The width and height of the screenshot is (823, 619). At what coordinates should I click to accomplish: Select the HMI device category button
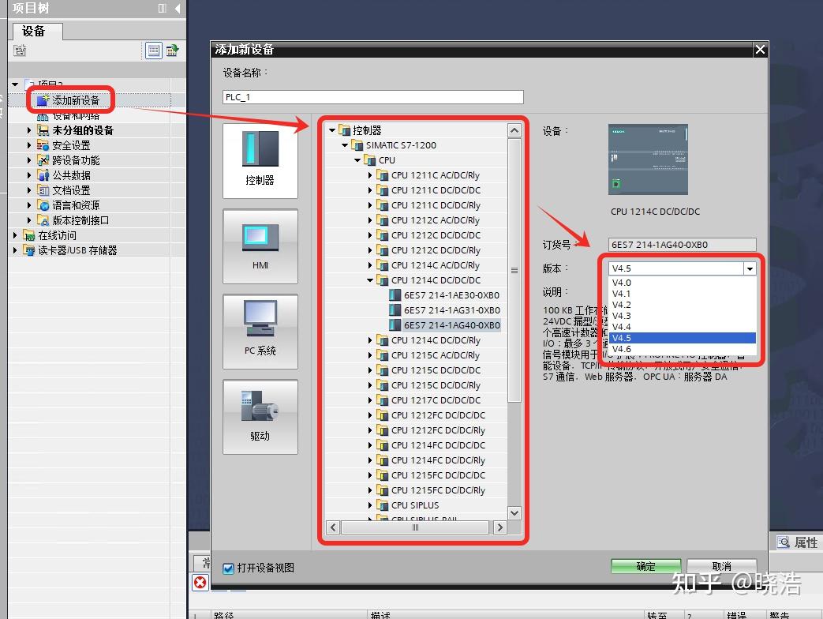(x=260, y=246)
